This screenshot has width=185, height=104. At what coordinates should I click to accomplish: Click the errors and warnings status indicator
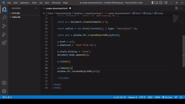click(x=7, y=97)
